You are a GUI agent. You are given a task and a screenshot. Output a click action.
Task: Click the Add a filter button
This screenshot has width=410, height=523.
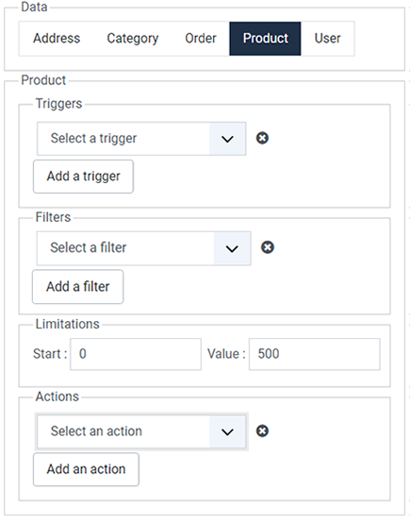[x=78, y=287]
